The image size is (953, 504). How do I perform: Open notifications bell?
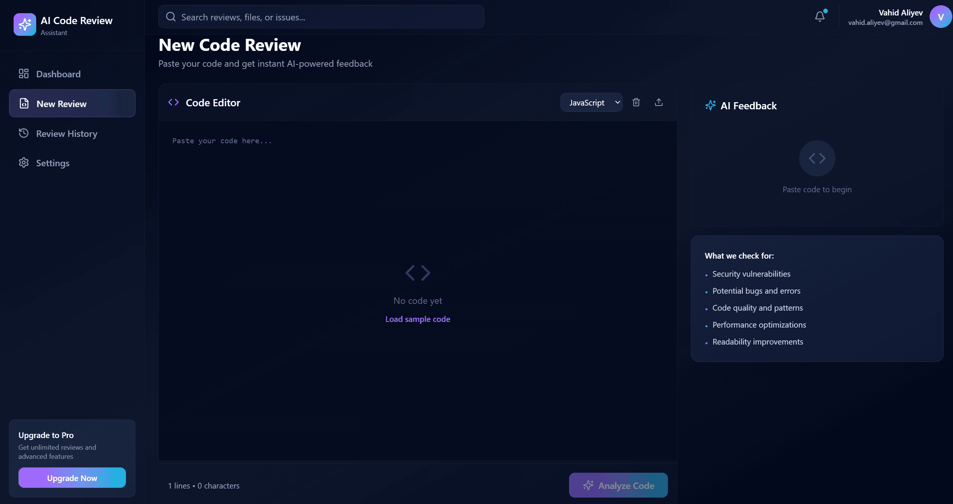coord(819,17)
